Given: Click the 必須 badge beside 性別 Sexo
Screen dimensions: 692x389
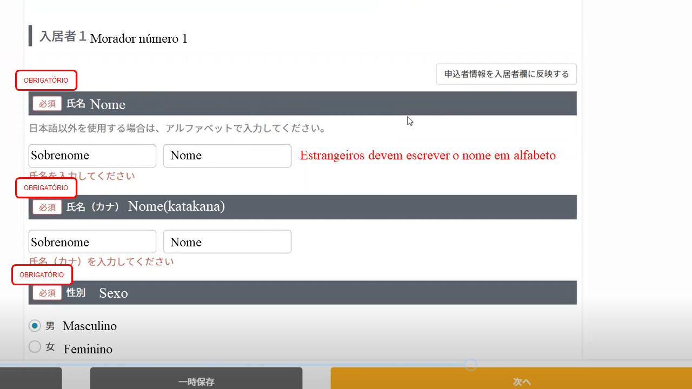Looking at the screenshot, I should [x=47, y=293].
